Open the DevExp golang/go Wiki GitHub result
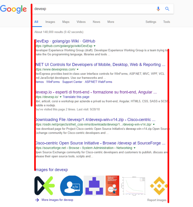The width and height of the screenshot is (193, 207). [x=65, y=41]
